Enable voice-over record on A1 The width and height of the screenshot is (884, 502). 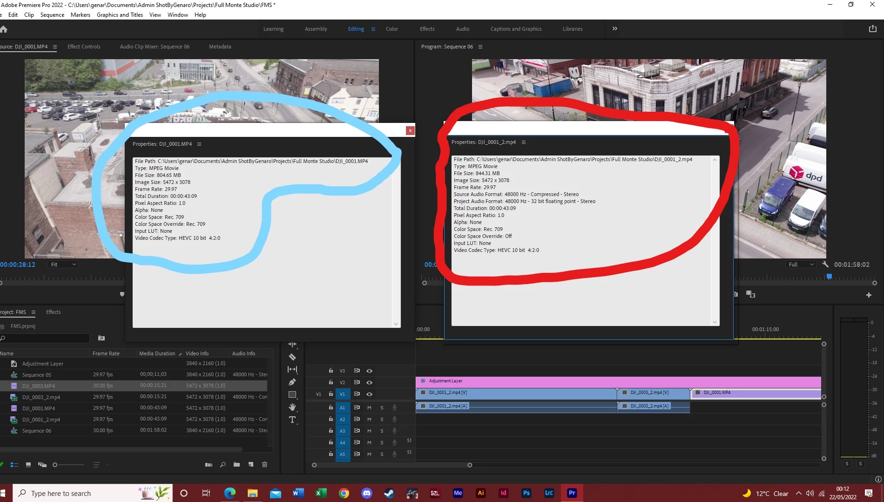(394, 407)
